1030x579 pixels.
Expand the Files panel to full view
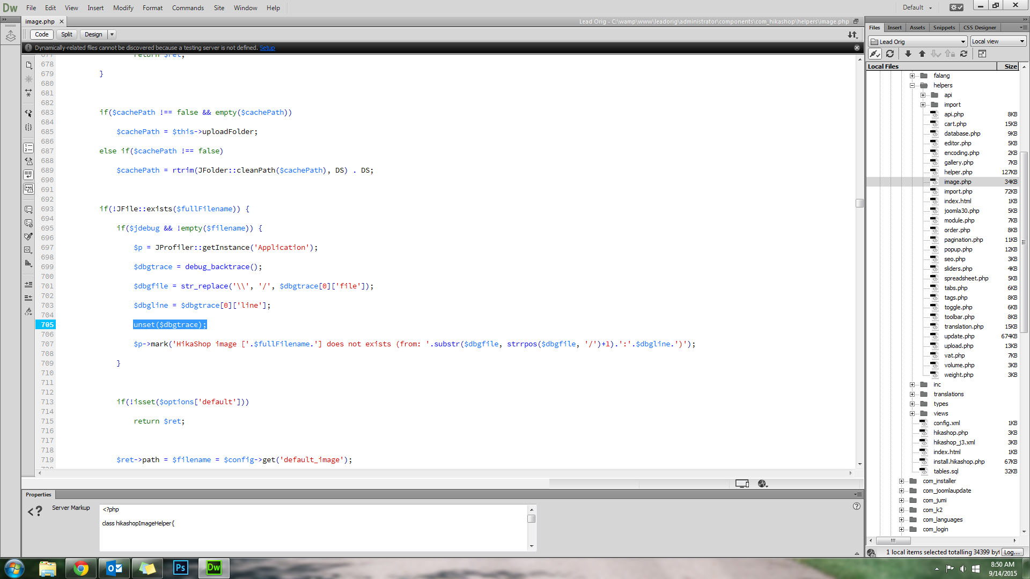click(x=982, y=54)
